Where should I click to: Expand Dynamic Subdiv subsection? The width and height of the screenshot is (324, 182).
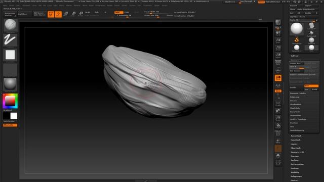click(x=298, y=93)
